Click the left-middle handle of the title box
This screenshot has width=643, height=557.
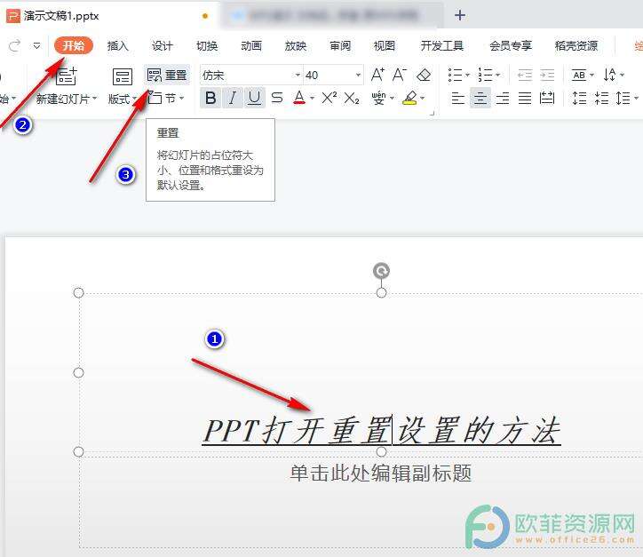click(78, 372)
